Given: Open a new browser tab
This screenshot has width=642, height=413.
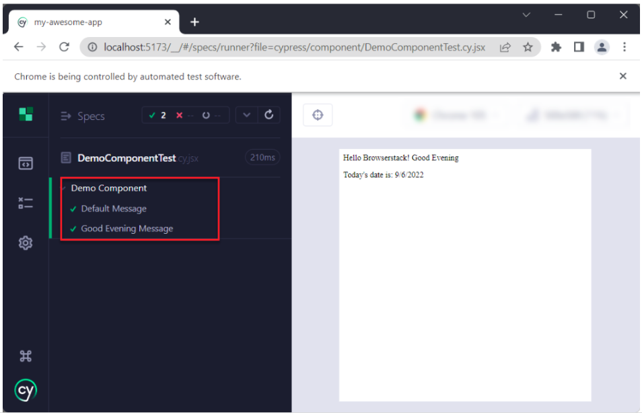Looking at the screenshot, I should click(194, 22).
